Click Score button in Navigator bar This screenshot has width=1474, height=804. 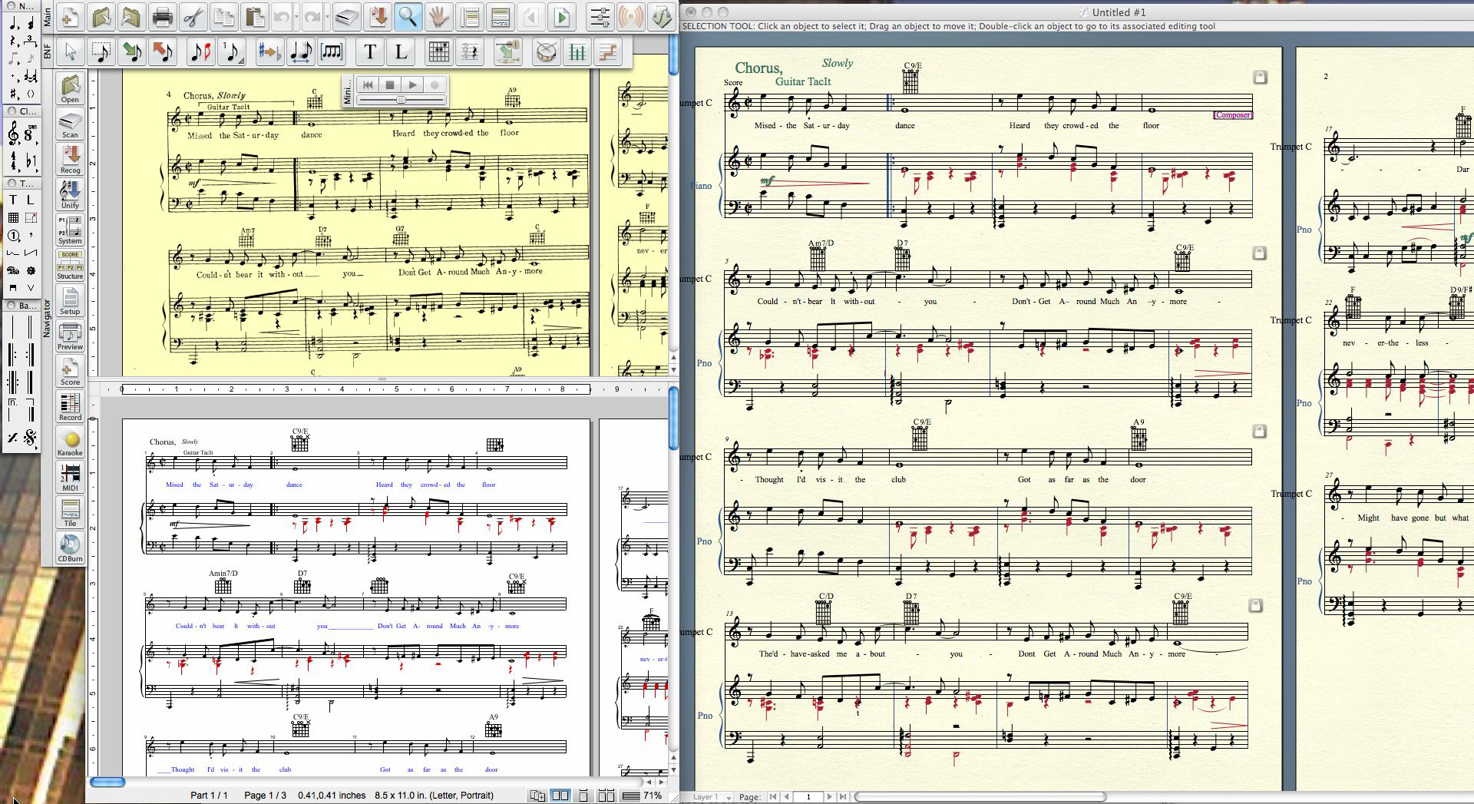(70, 372)
